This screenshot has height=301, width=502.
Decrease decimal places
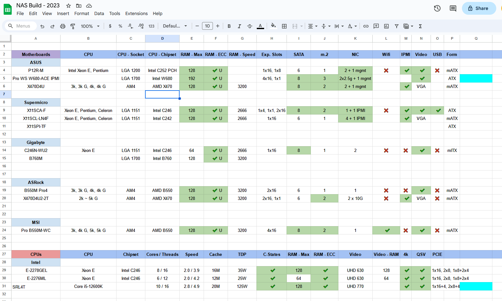point(130,26)
